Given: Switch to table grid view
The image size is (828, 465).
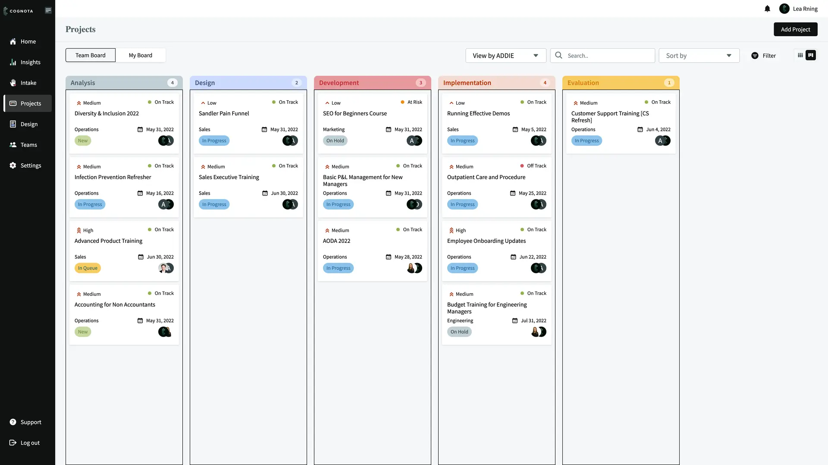Looking at the screenshot, I should 800,55.
